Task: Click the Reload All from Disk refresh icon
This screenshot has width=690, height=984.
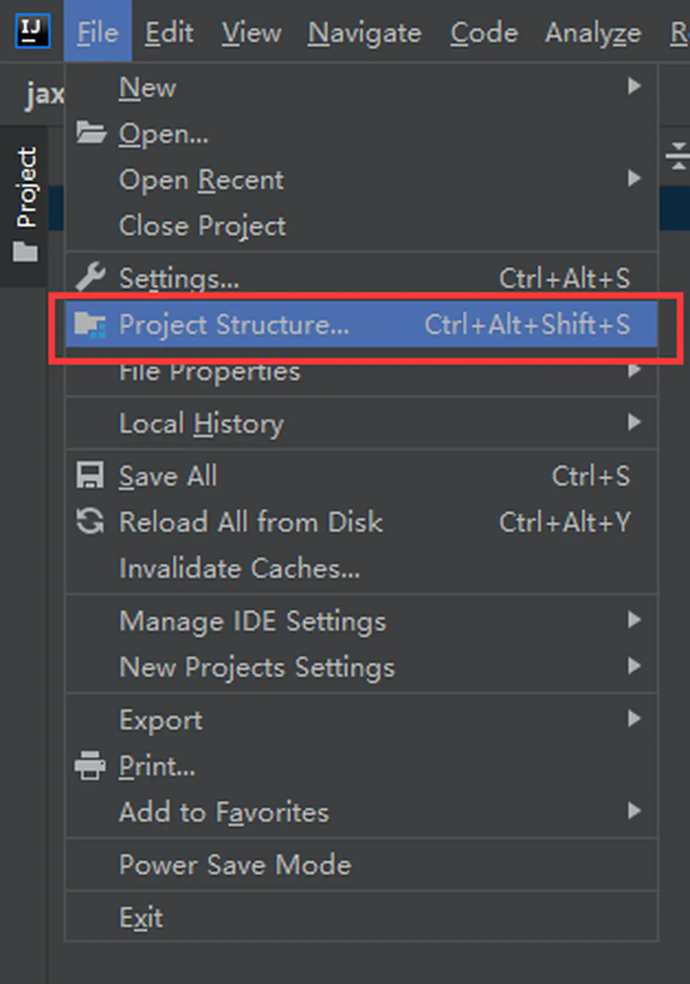Action: pos(90,522)
